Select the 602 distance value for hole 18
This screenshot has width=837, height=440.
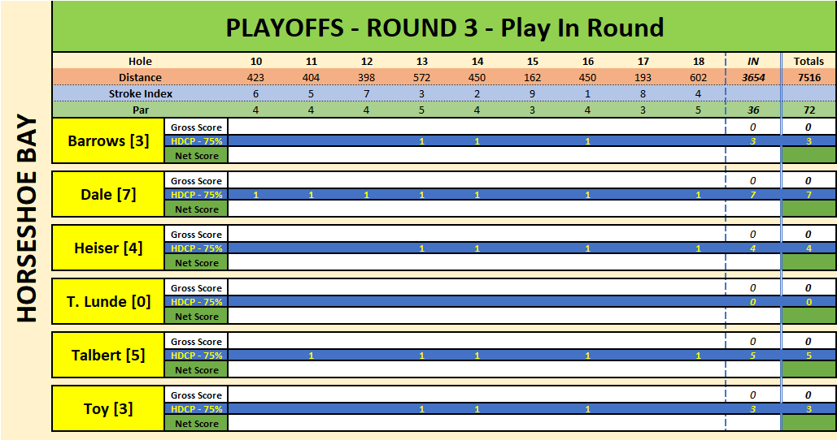click(x=698, y=78)
